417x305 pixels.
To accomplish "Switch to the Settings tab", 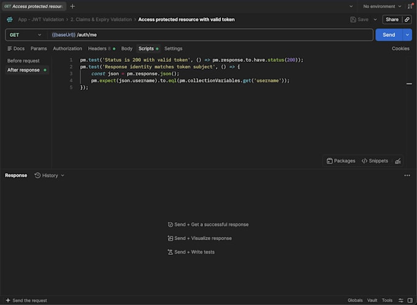I will (173, 48).
